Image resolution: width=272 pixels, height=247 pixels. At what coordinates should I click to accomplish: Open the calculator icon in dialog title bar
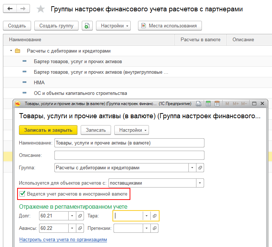pyautogui.click(x=208, y=104)
